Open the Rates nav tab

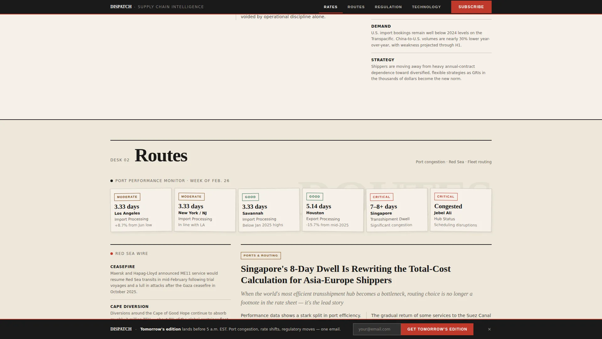point(330,7)
